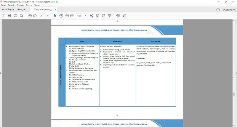237x127 pixels.
Task: Click the page number field 20
Action: point(41,16)
